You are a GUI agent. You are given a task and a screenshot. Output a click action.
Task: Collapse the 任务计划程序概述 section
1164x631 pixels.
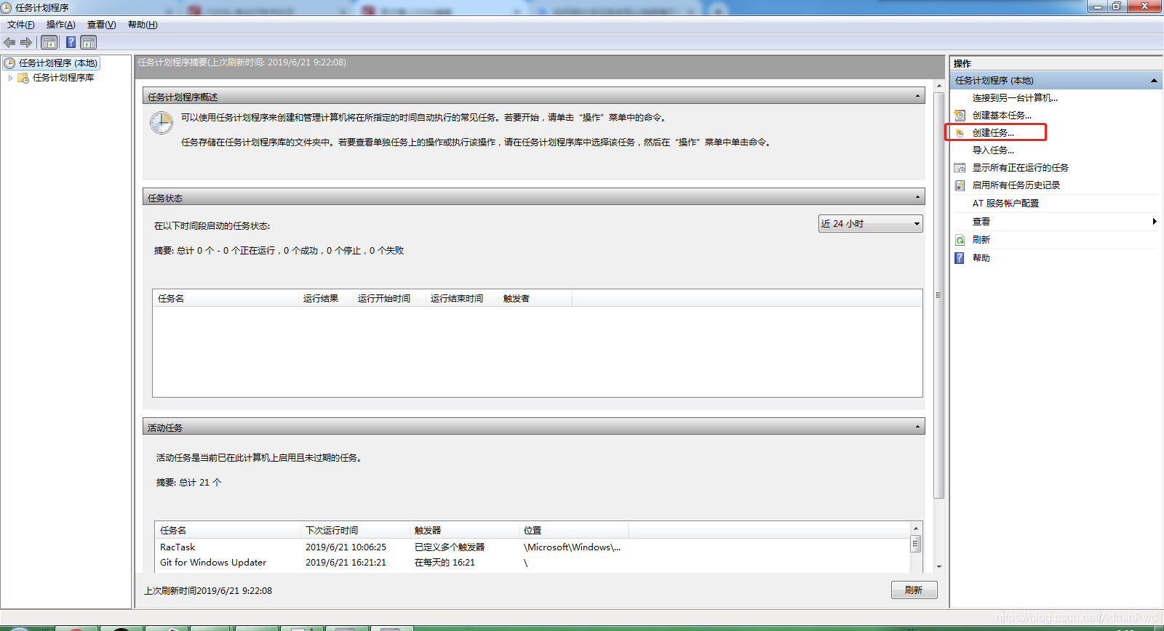tap(917, 96)
